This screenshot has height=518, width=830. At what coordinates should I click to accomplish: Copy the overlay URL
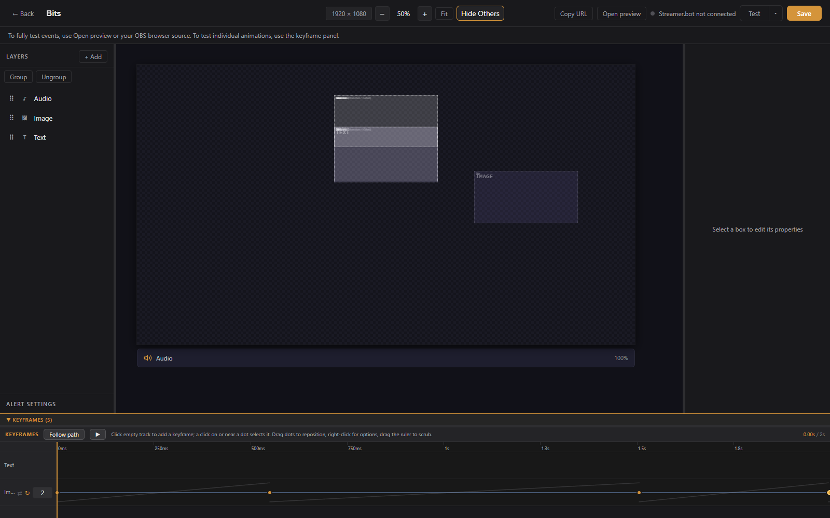click(574, 14)
